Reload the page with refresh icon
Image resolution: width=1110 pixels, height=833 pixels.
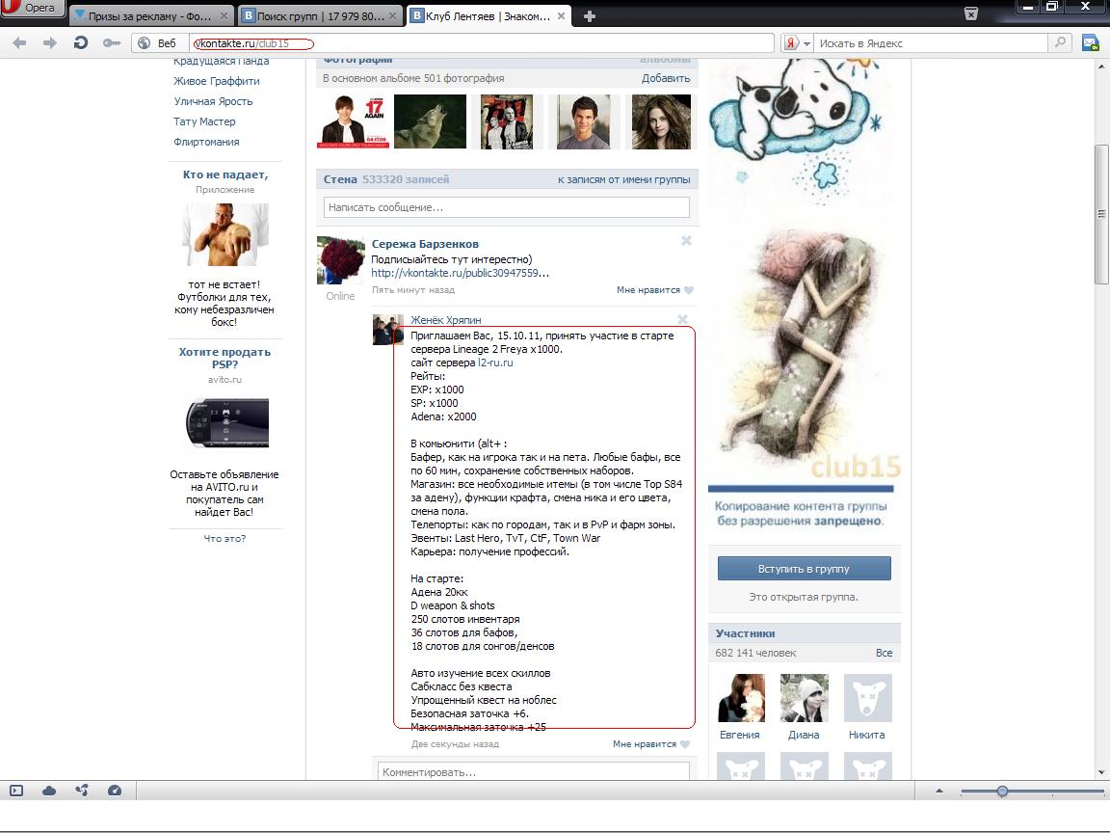81,43
